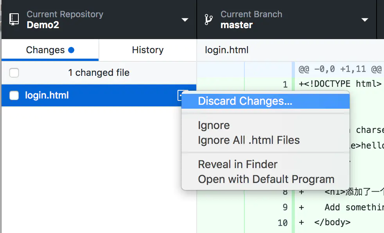Click the branch fork icon
384x233 pixels.
pyautogui.click(x=209, y=19)
